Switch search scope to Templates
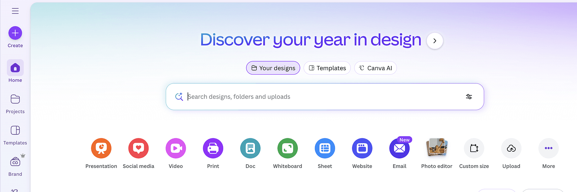This screenshot has height=192, width=577. (x=327, y=68)
